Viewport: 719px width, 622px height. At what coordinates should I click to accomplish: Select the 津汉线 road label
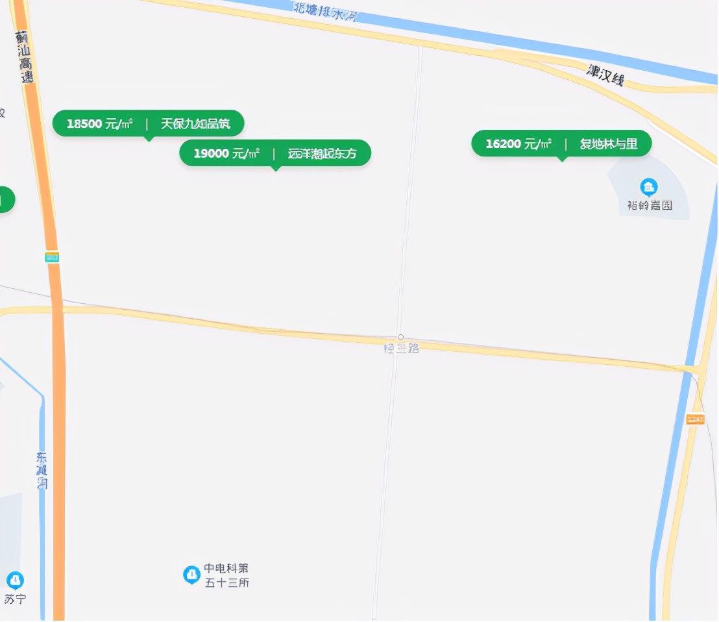click(x=605, y=75)
